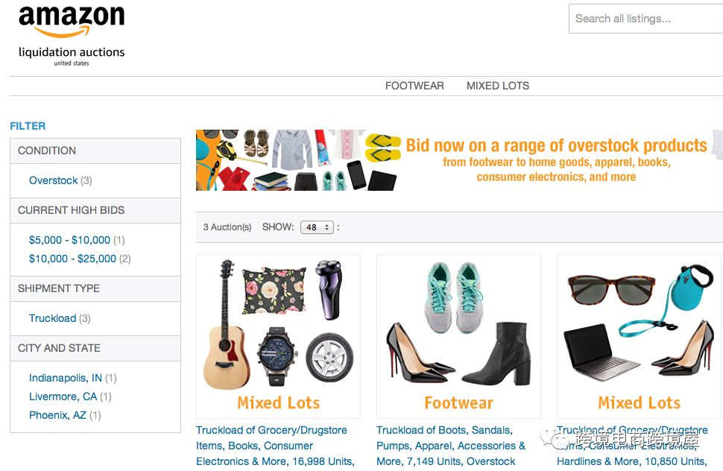Viewport: 723px width, 471px height.
Task: Click the overstock products banner
Action: tap(459, 160)
